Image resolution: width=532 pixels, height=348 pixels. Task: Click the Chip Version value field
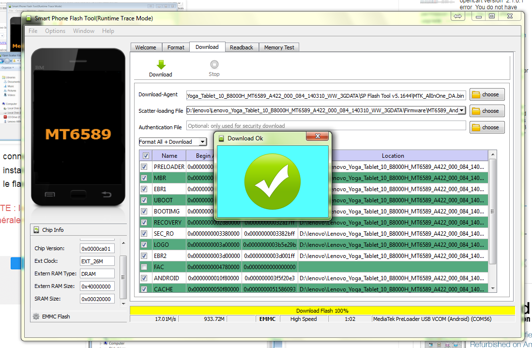pos(97,249)
